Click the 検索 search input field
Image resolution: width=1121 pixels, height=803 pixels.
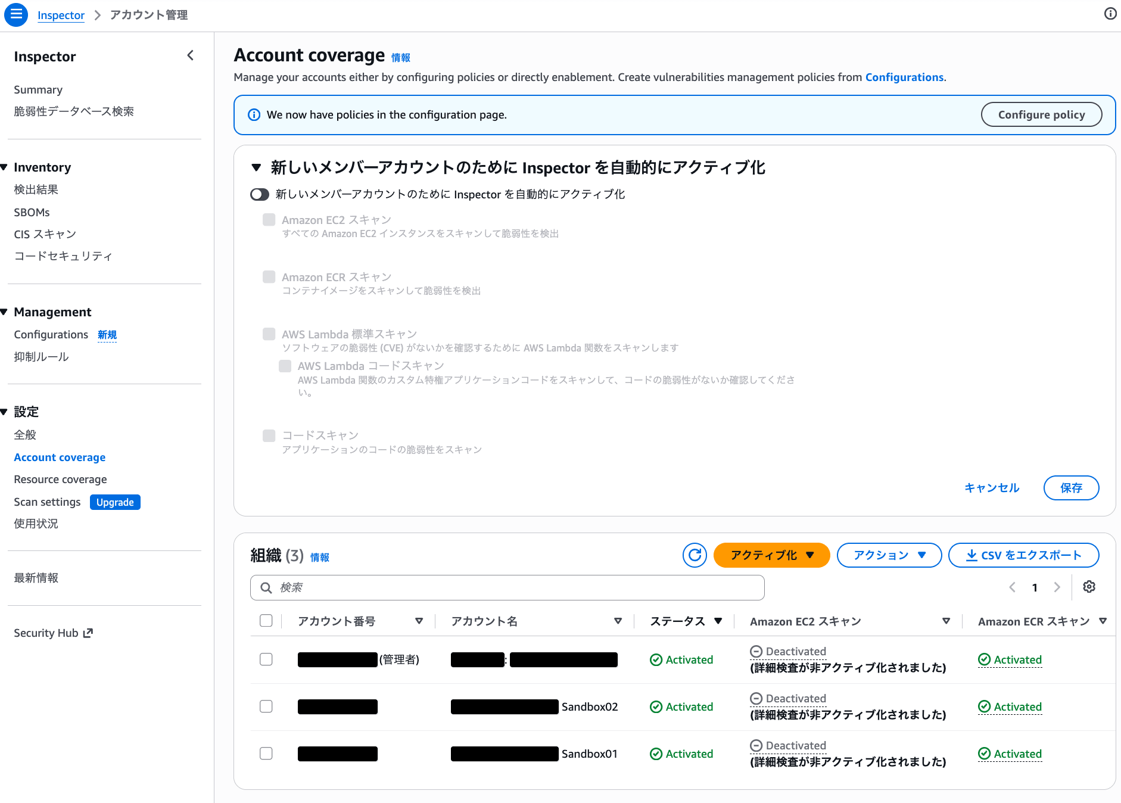point(507,587)
